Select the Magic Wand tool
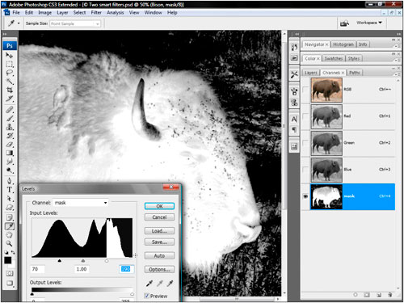Screen dimensions: 404x303 tap(10, 82)
